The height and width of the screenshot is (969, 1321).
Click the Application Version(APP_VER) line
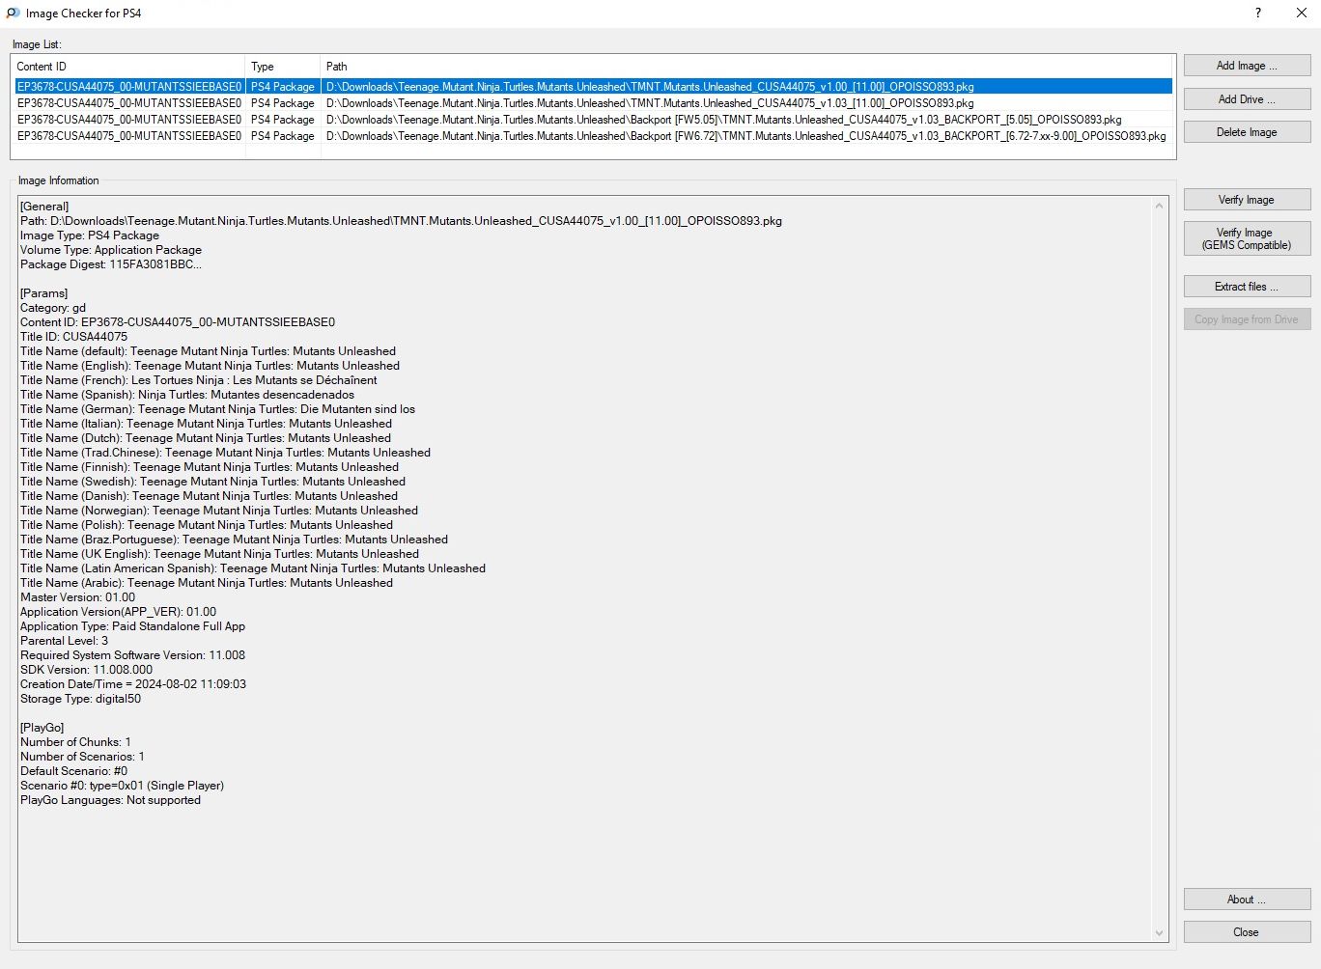(x=118, y=612)
